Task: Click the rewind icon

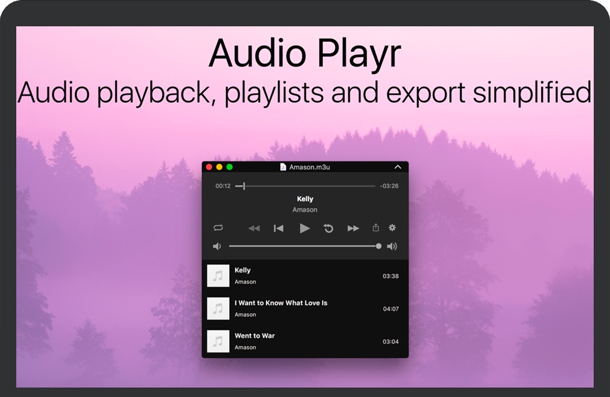Action: coord(254,228)
